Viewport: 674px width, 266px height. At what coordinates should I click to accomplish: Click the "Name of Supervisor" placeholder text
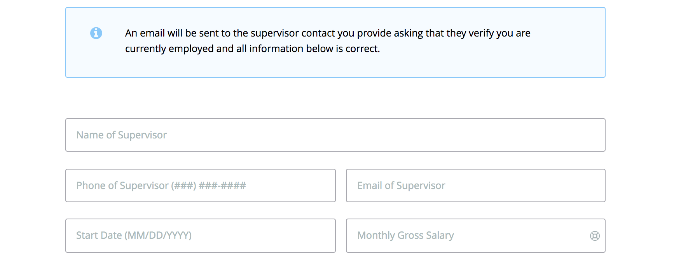121,135
